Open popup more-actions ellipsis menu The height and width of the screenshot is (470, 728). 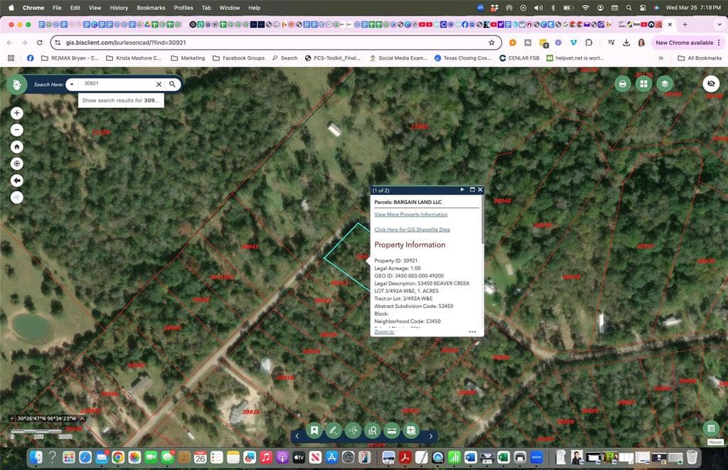click(472, 331)
